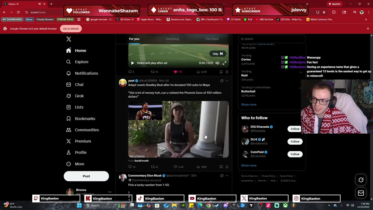Follow DLI4

[295, 141]
